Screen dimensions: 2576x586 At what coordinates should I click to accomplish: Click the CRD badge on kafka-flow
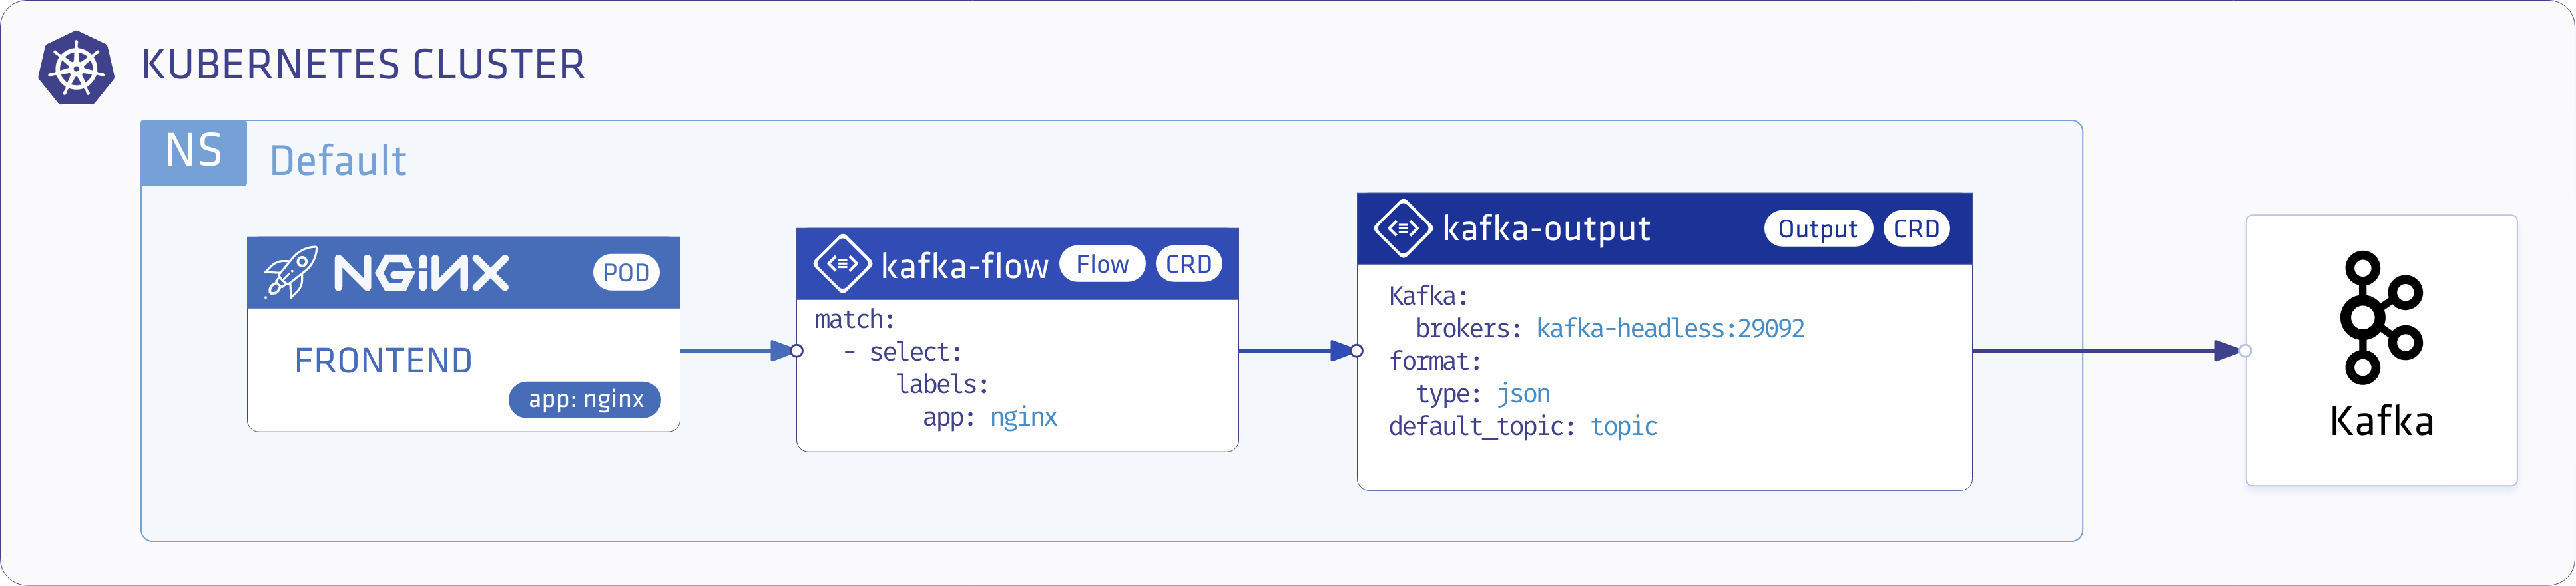[1188, 265]
